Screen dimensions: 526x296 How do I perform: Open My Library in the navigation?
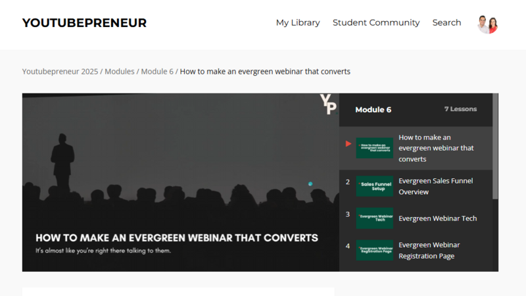point(298,22)
